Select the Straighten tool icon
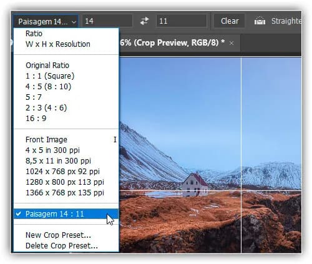 pos(260,21)
